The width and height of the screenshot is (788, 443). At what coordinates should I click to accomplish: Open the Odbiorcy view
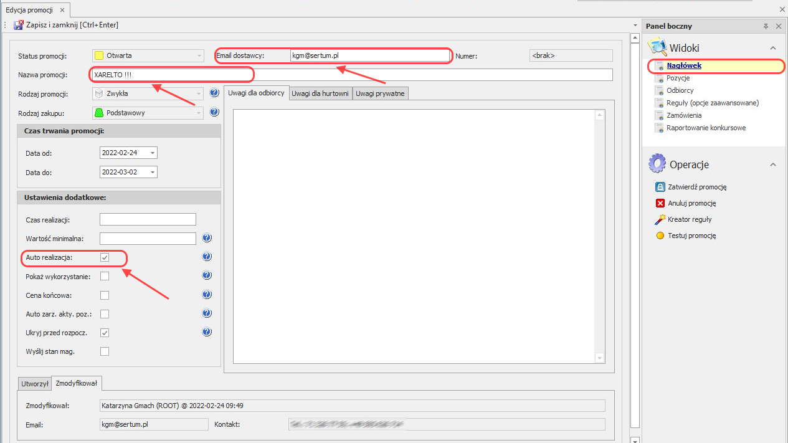coord(680,90)
